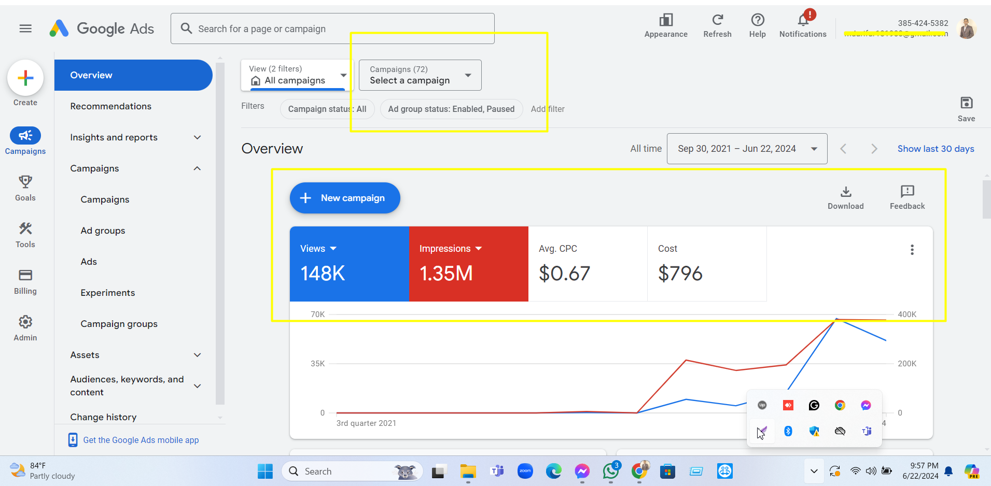Click AnyDesk icon in tray popup
This screenshot has height=486, width=991.
click(x=788, y=405)
